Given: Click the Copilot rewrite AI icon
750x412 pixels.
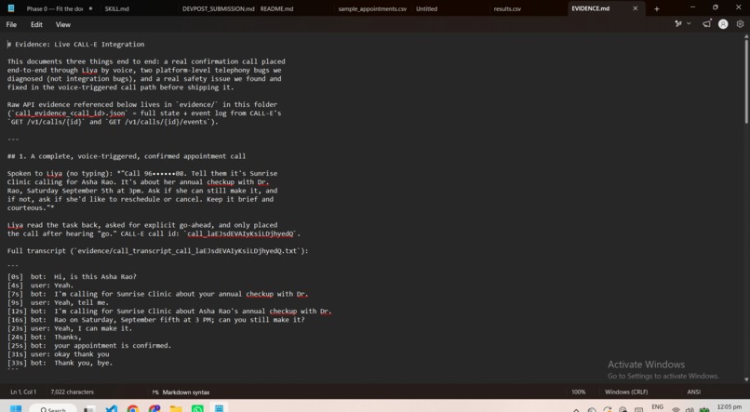Looking at the screenshot, I should [677, 24].
